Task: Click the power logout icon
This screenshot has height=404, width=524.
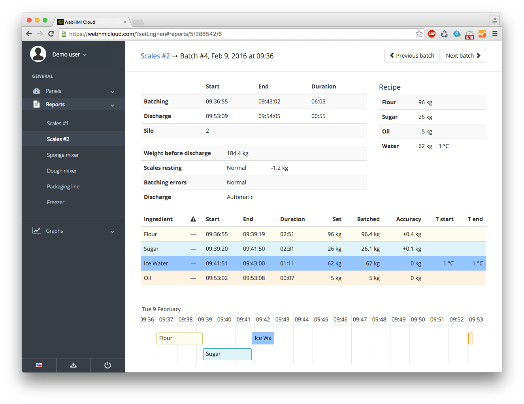Action: 107,365
